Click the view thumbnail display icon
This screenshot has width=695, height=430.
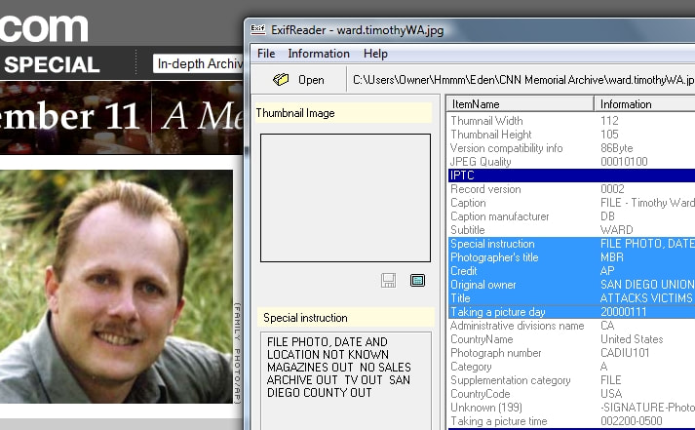(x=418, y=281)
